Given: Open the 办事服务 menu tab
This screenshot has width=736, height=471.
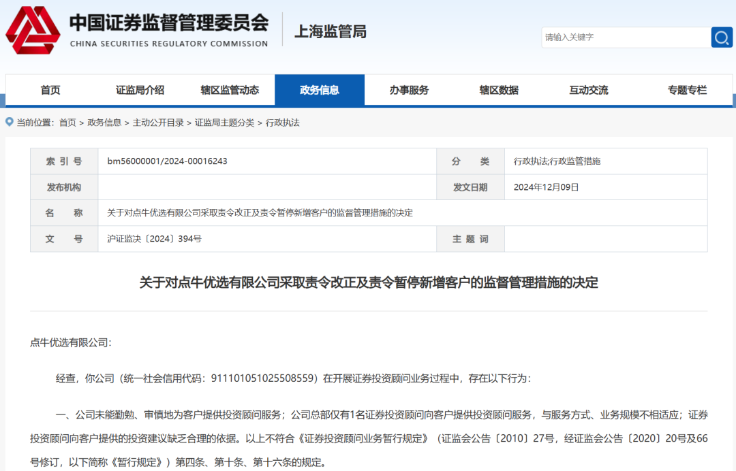Looking at the screenshot, I should (x=409, y=90).
